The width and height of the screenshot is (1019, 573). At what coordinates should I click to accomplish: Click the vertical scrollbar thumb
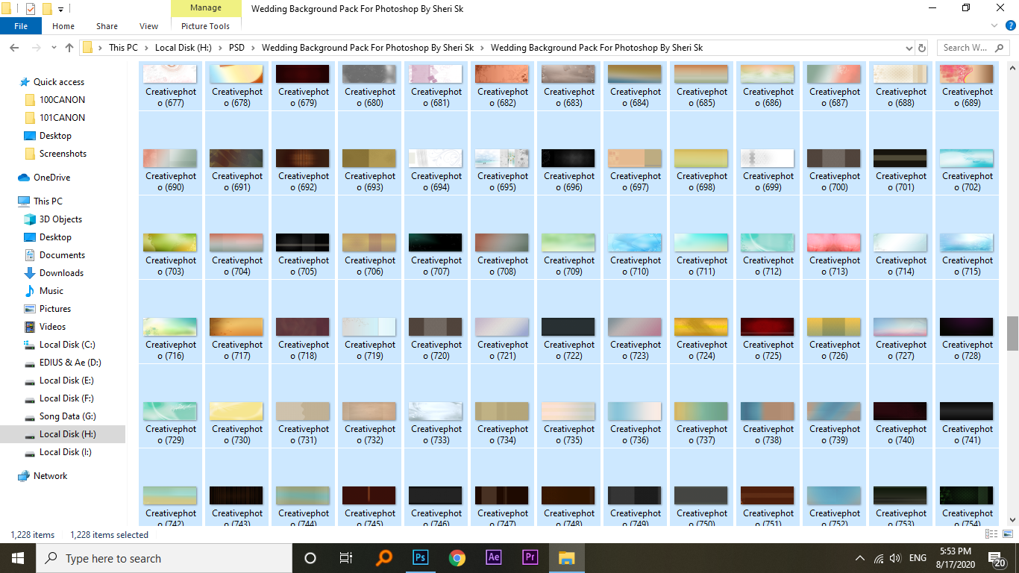(x=1012, y=333)
